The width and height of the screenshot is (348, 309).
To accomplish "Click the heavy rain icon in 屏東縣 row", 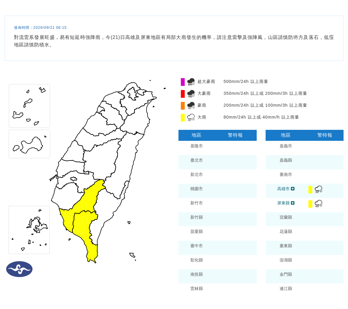I will (x=319, y=204).
